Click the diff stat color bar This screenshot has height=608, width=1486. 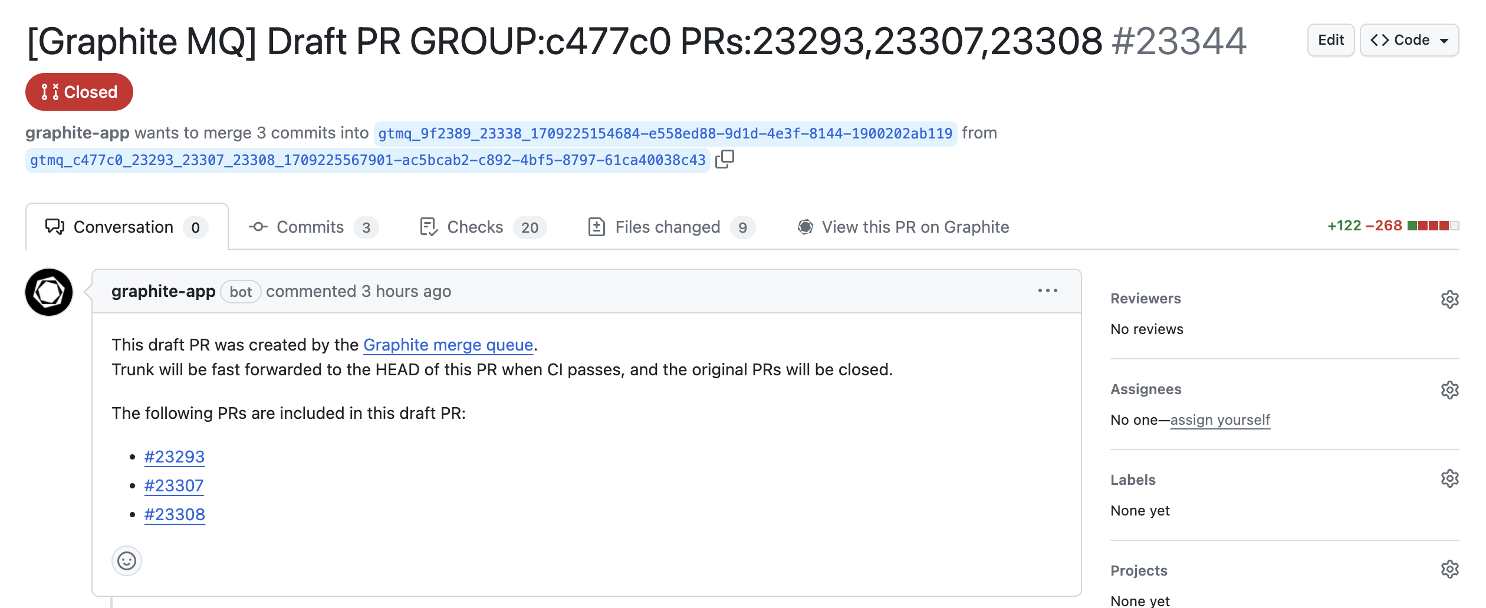pos(1433,226)
